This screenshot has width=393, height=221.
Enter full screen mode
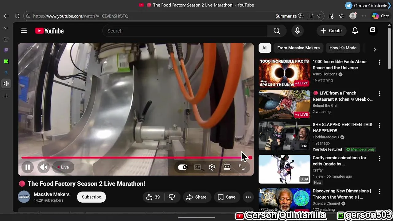coord(242,167)
